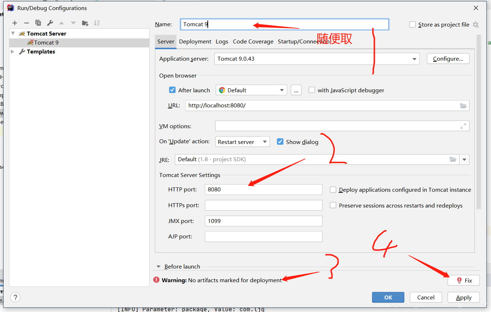Switch to Server tab
Screen dimensions: 491x312
point(166,42)
